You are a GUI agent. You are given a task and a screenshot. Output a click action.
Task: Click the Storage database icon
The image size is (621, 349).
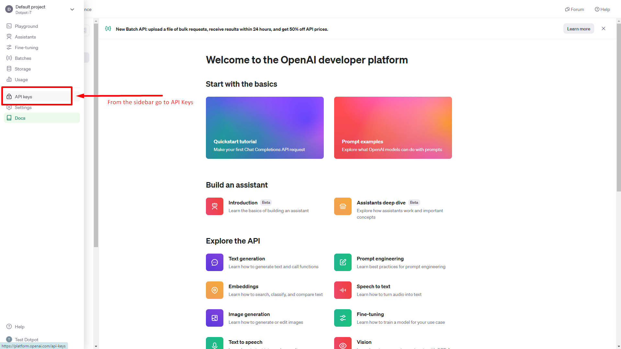click(x=9, y=69)
